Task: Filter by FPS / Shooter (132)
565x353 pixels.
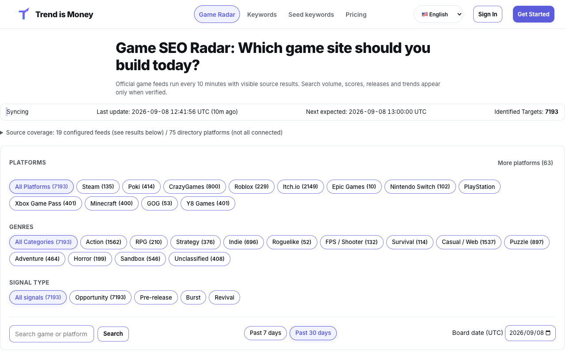Action: (352, 242)
